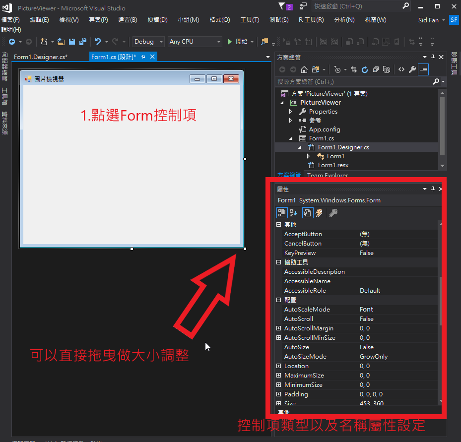Click the Home icon in Solution Explorer

[304, 69]
